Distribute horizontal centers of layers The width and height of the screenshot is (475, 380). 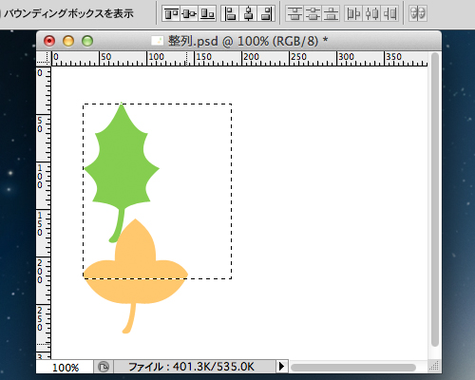[371, 13]
